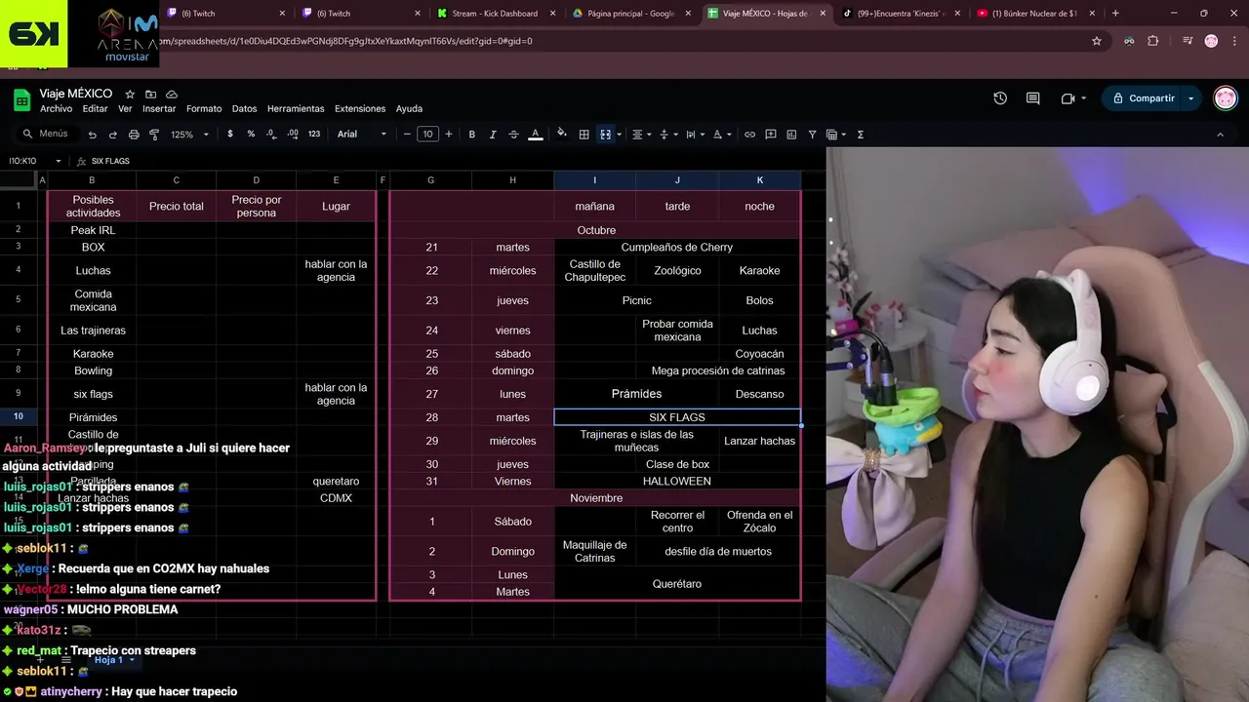The height and width of the screenshot is (702, 1249).
Task: Insert a chart
Action: (791, 135)
